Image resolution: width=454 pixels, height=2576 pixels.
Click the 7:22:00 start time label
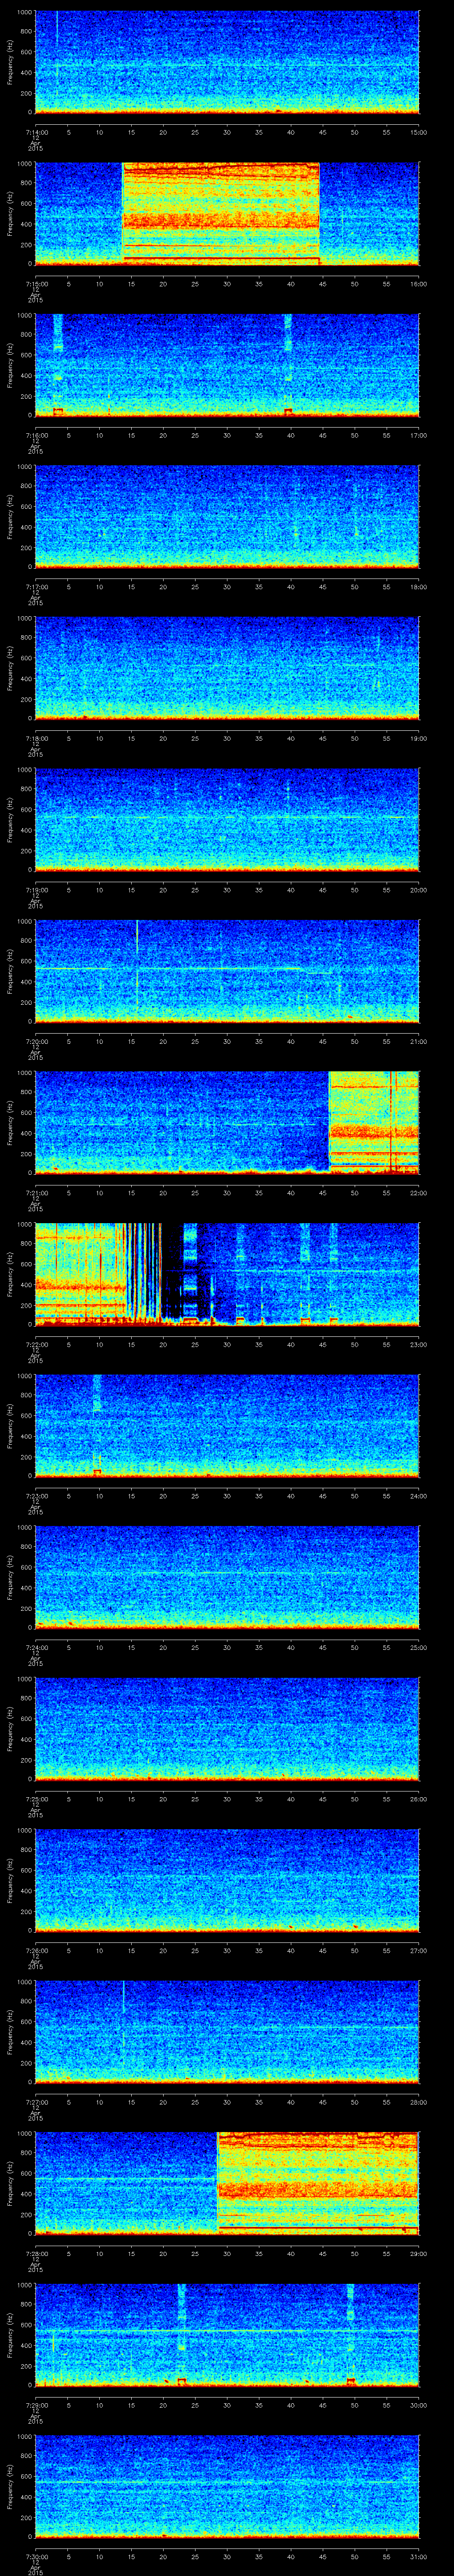click(x=36, y=1344)
